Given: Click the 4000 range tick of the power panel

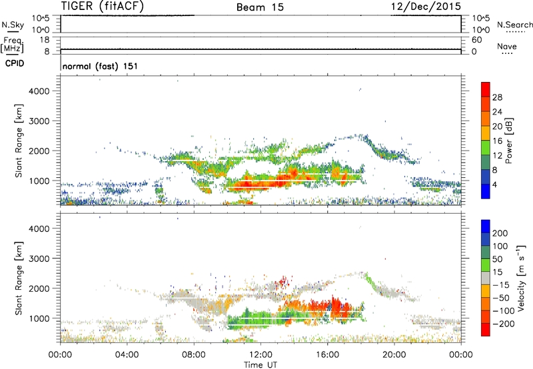Looking at the screenshot, I should 39,91.
